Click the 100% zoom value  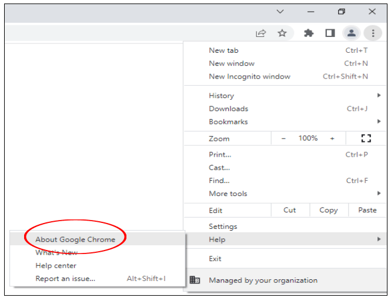[x=308, y=138]
